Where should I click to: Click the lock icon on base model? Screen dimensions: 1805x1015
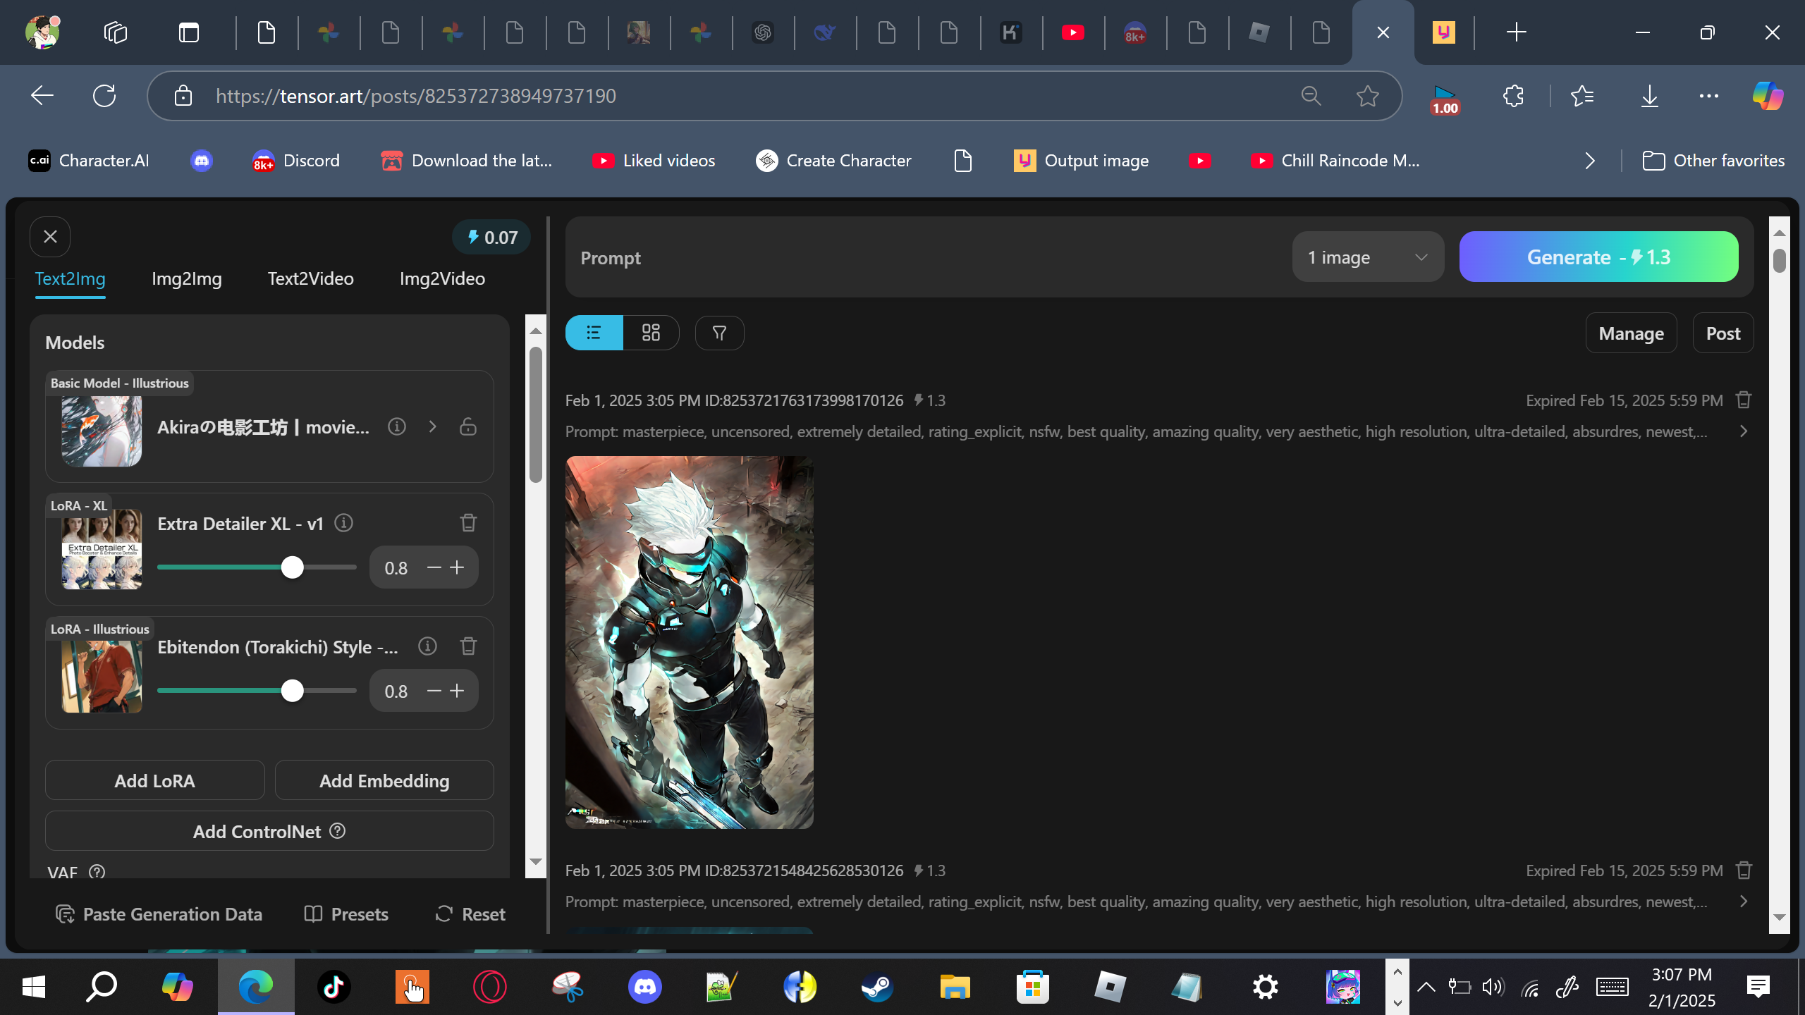click(x=468, y=426)
